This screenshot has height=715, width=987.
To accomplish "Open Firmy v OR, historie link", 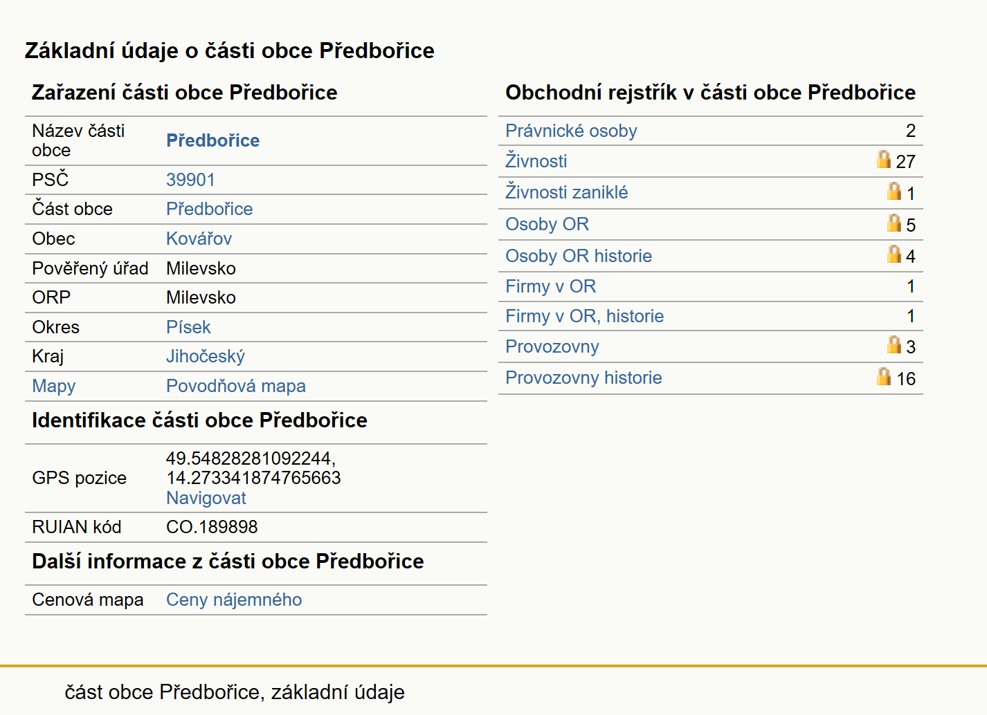I will tap(584, 316).
